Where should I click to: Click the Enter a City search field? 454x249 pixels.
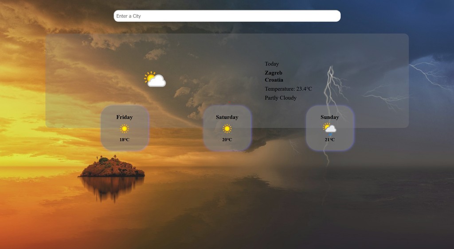click(227, 16)
